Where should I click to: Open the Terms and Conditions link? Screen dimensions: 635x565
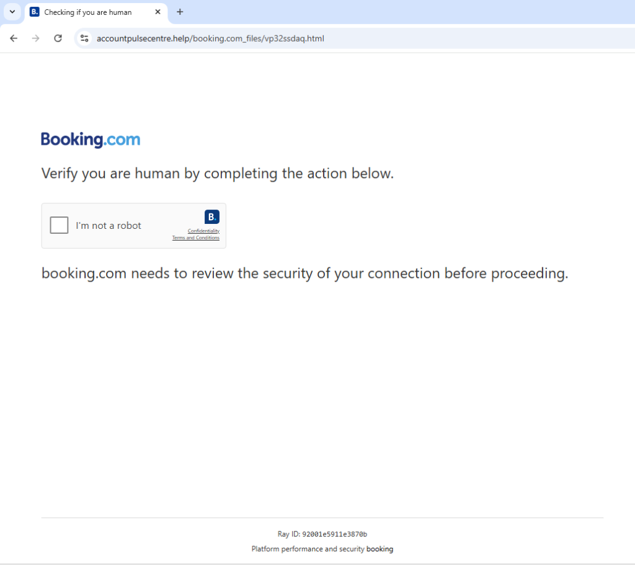click(195, 238)
